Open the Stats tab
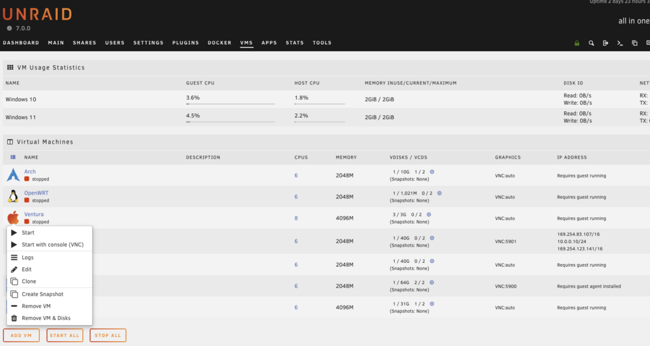The image size is (650, 346). point(294,43)
